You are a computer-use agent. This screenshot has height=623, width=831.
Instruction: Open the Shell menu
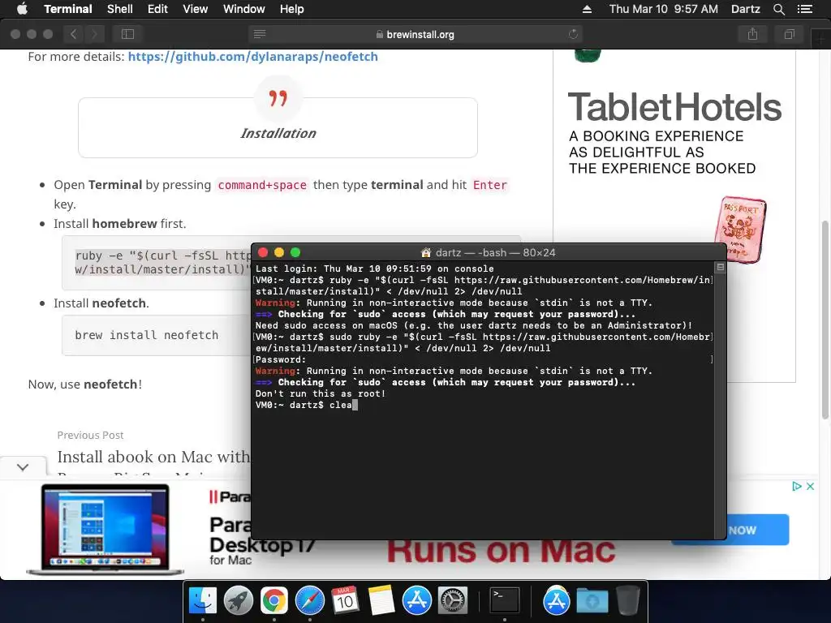[x=120, y=9]
